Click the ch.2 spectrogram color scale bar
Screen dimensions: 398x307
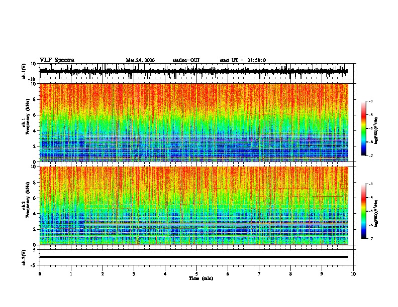tap(363, 211)
